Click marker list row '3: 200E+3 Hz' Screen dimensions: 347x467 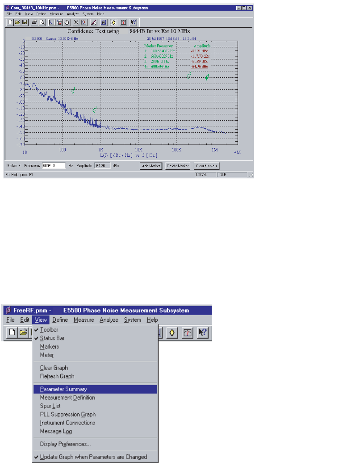pyautogui.click(x=157, y=61)
